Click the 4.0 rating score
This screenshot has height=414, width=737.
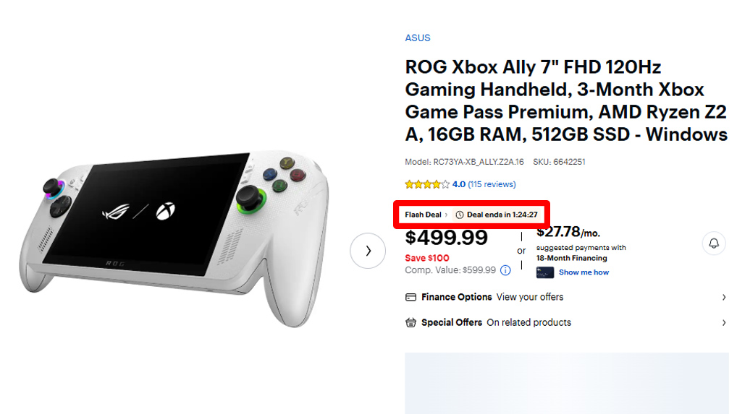tap(459, 184)
